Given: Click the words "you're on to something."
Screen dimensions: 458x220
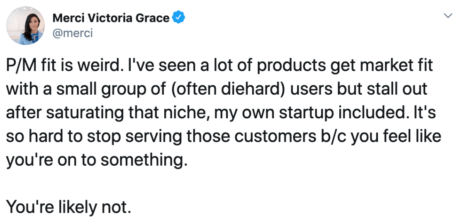Looking at the screenshot, I should 96,160.
